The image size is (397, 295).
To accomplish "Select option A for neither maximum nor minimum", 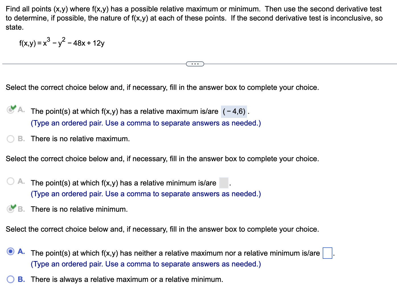I will tap(11, 251).
